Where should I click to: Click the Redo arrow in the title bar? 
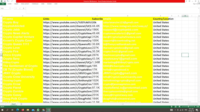12,1
